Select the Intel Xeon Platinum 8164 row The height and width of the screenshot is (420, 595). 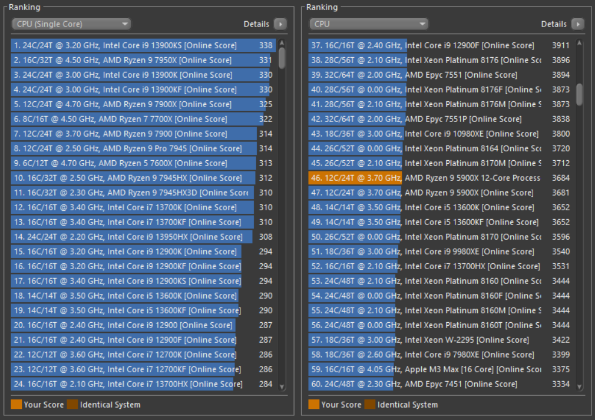click(441, 148)
